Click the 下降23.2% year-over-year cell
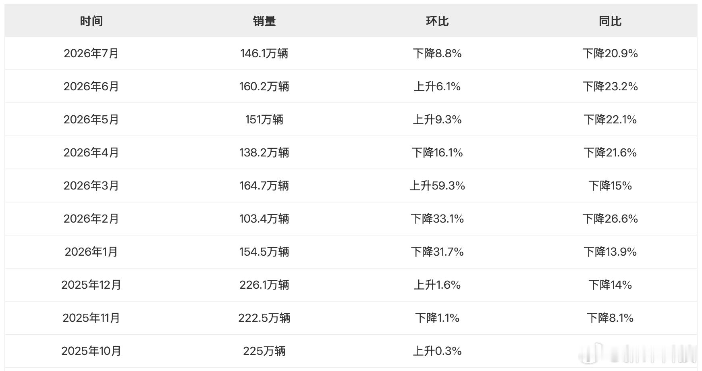 610,86
